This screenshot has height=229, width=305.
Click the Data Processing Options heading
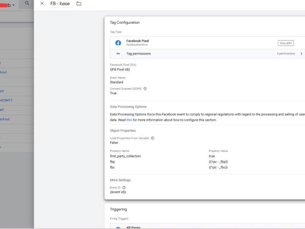click(128, 107)
